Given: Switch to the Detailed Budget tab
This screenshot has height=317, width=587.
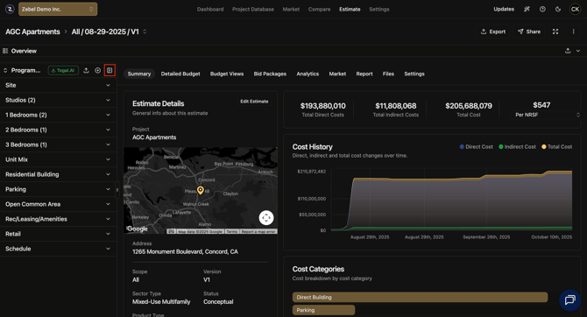Looking at the screenshot, I should click(x=180, y=74).
